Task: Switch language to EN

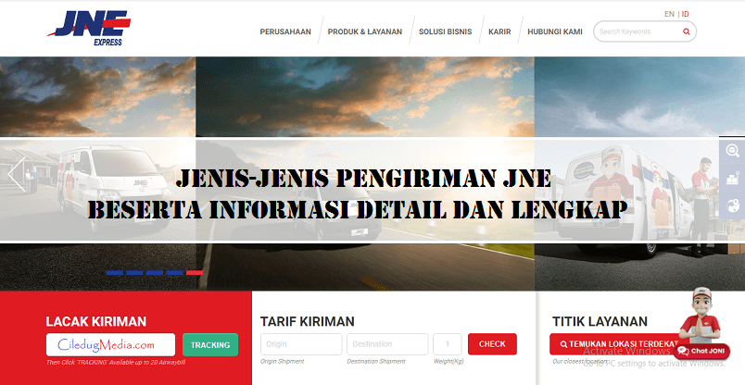Action: 669,14
